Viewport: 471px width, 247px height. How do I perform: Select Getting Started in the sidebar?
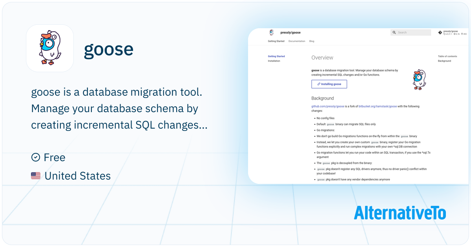click(276, 56)
